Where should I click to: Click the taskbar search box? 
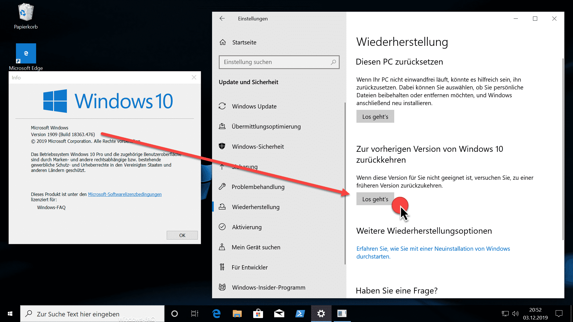point(92,314)
